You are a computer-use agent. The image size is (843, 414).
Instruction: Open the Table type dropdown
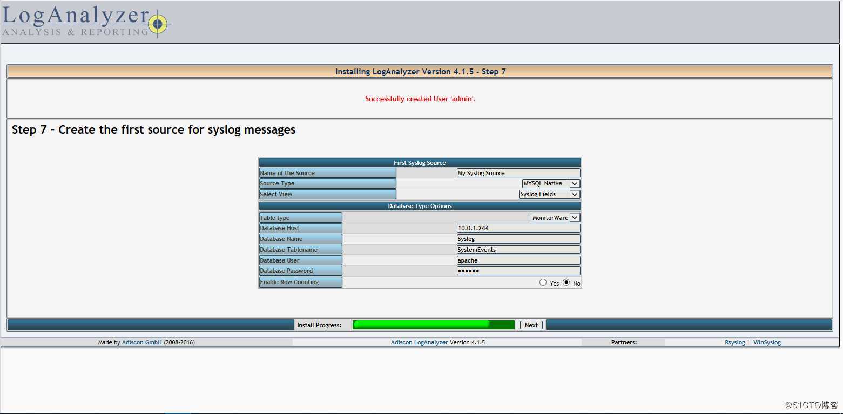pos(555,218)
